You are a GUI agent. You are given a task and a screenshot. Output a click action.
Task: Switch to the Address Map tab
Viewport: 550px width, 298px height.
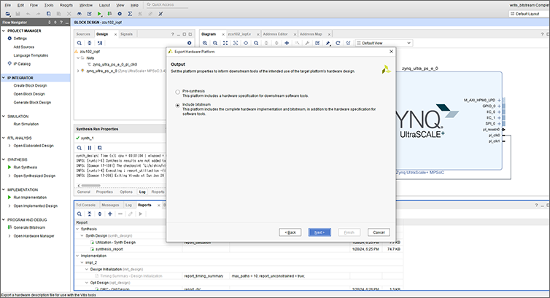pyautogui.click(x=311, y=34)
